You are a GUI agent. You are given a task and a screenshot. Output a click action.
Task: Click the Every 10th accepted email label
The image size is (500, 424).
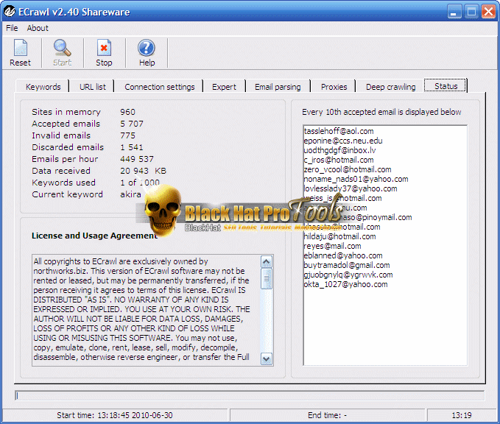coord(381,112)
